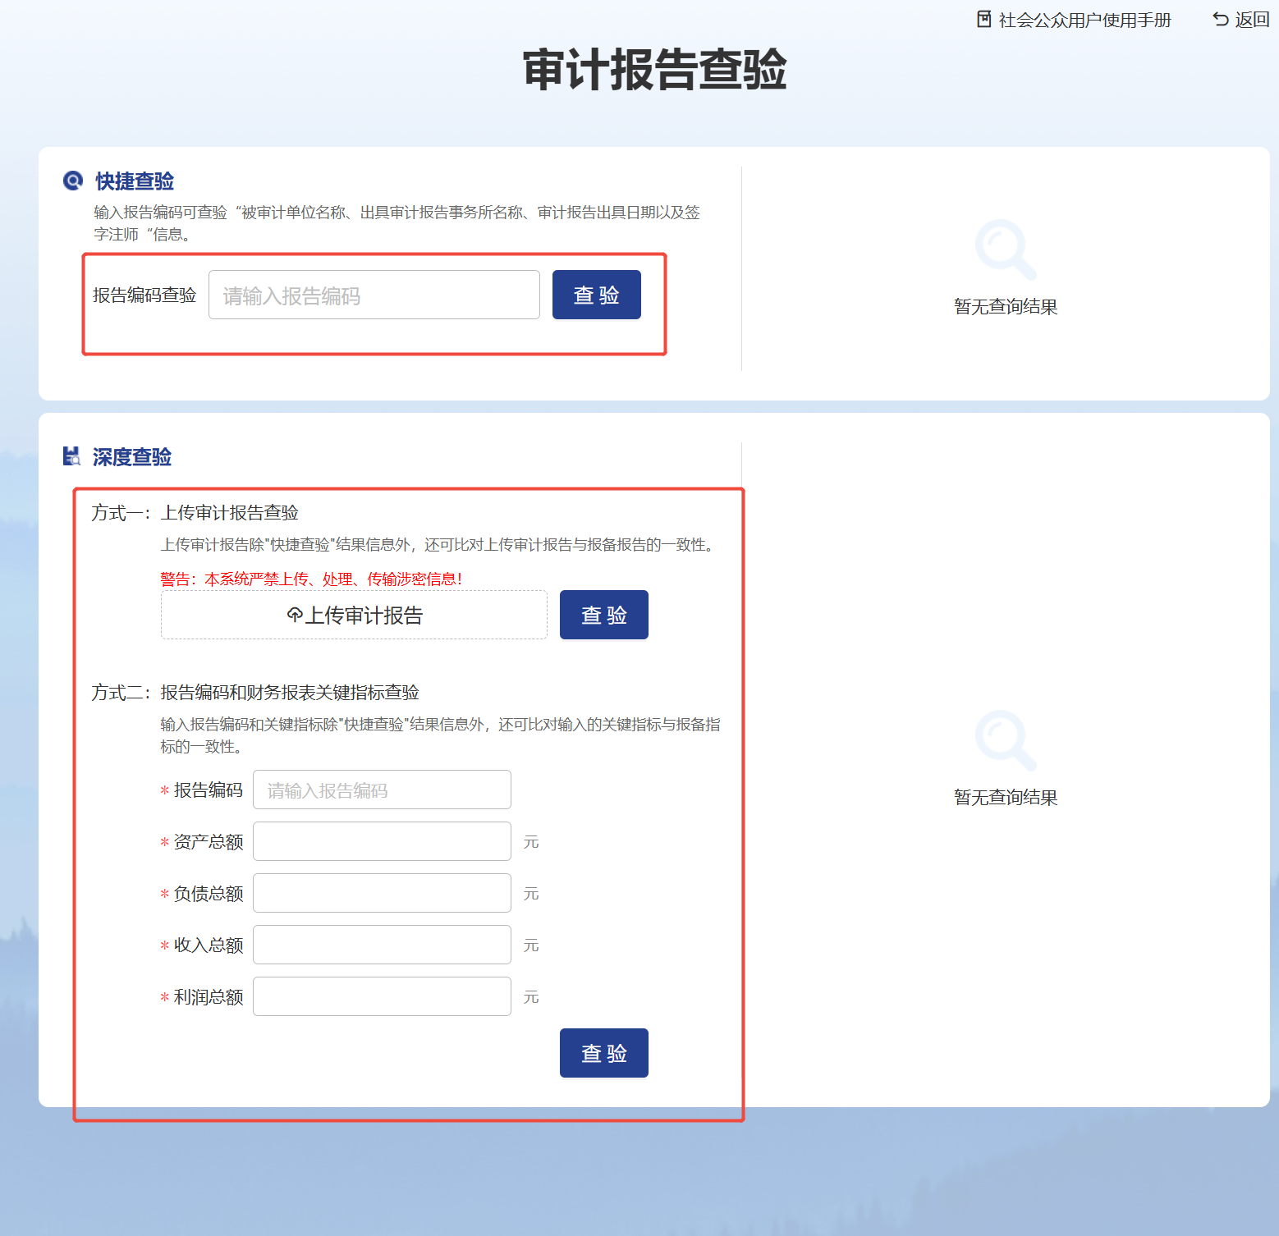Click the return arrow icon
This screenshot has height=1236, width=1279.
(1221, 19)
